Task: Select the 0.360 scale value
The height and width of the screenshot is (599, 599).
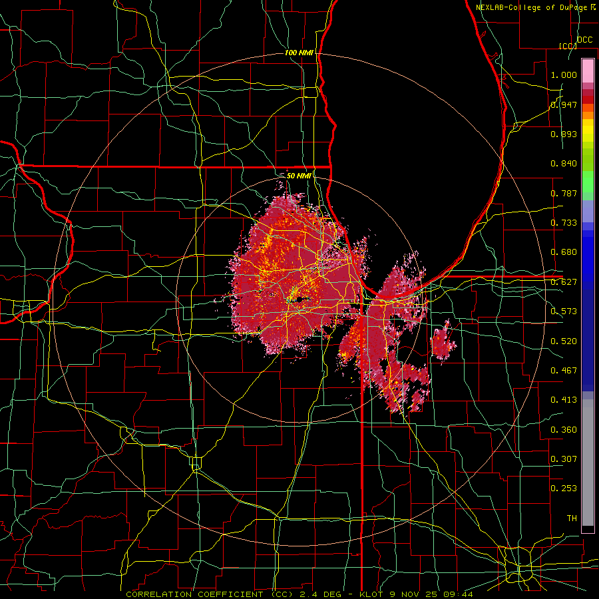Action: point(564,429)
